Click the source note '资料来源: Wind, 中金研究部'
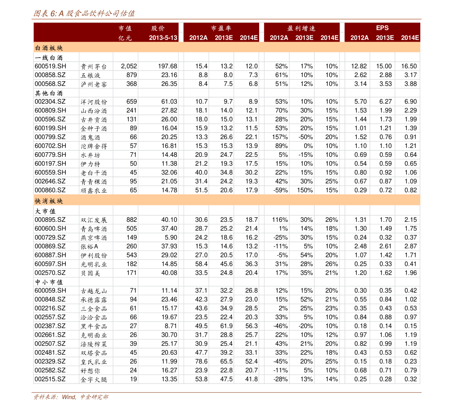 71,397
